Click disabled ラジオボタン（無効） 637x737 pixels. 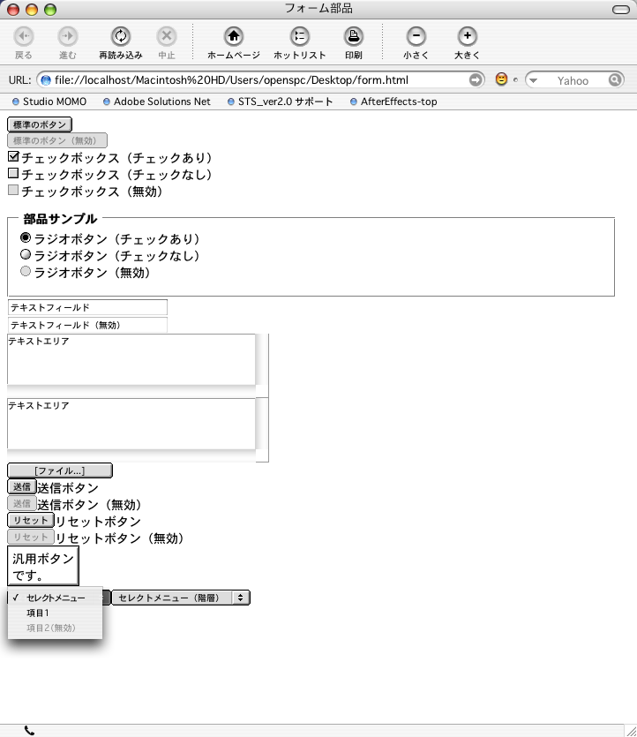click(x=26, y=271)
